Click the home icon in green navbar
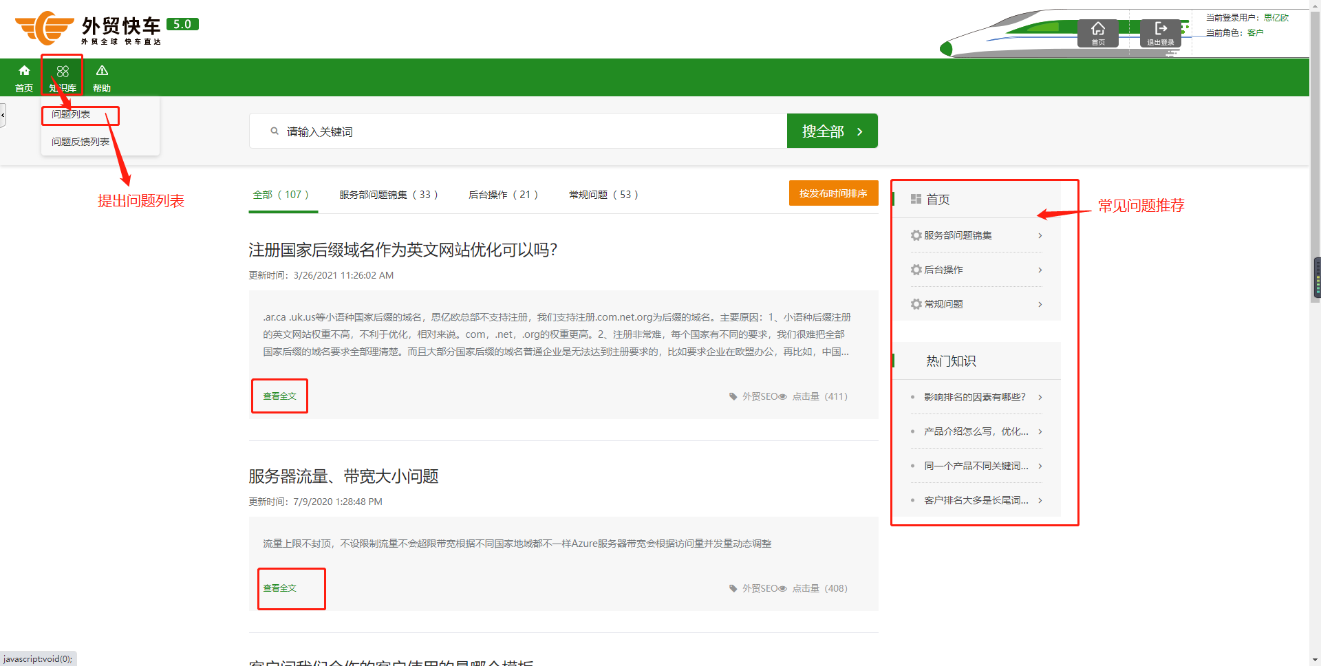Image resolution: width=1321 pixels, height=666 pixels. (x=24, y=71)
